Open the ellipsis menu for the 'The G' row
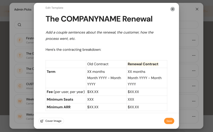Screen dimensions: 213x132 point(193,55)
